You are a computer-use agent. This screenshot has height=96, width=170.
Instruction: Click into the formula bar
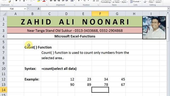104,9
